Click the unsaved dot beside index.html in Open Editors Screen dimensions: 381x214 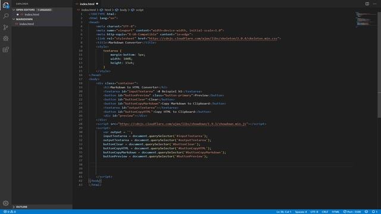(x=17, y=14)
